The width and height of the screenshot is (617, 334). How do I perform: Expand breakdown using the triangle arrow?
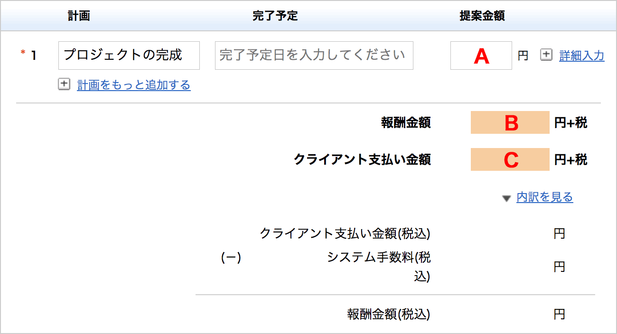tap(506, 198)
